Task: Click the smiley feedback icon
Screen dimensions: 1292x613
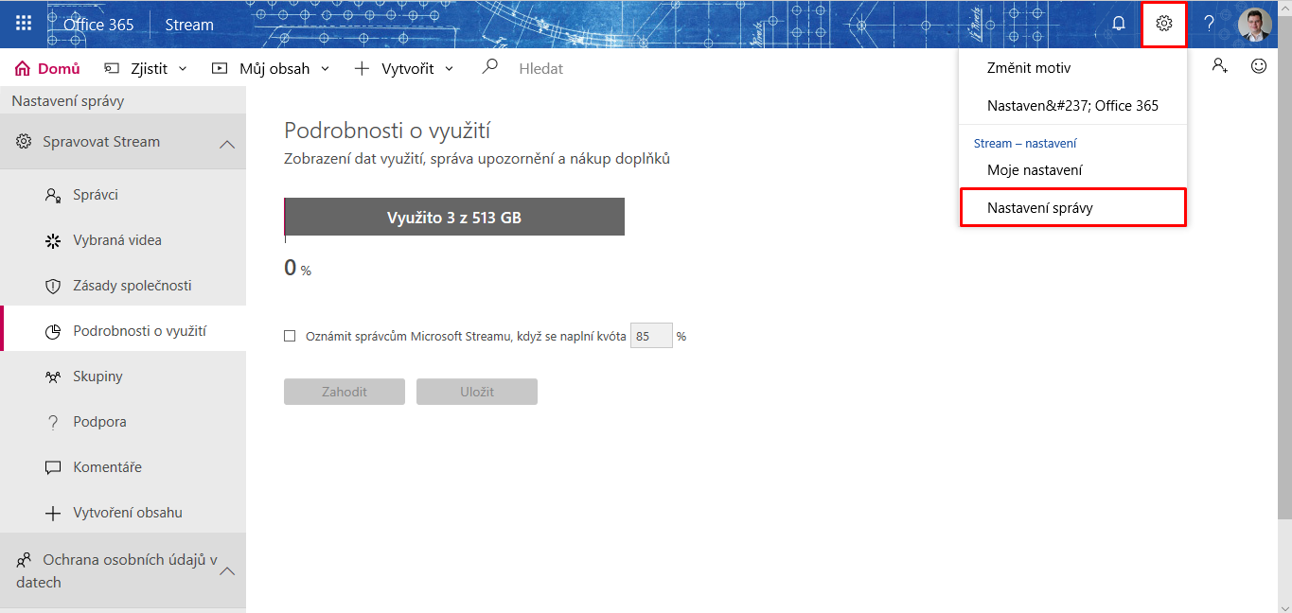Action: tap(1258, 66)
